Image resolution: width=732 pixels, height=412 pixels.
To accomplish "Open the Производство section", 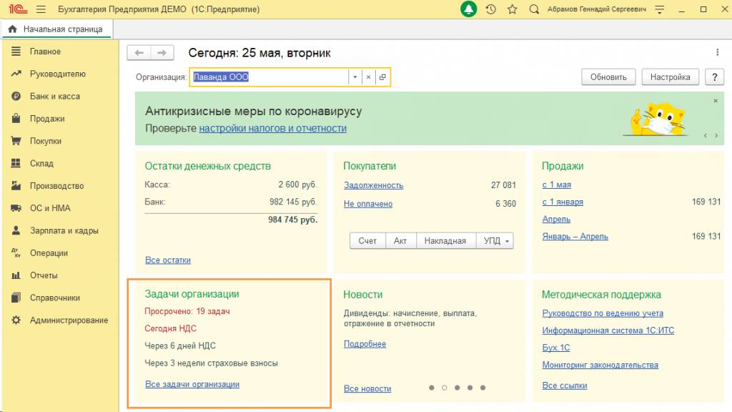I will point(57,186).
